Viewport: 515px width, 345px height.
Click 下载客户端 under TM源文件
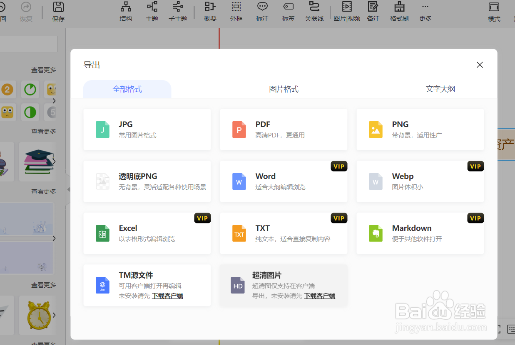pos(168,296)
